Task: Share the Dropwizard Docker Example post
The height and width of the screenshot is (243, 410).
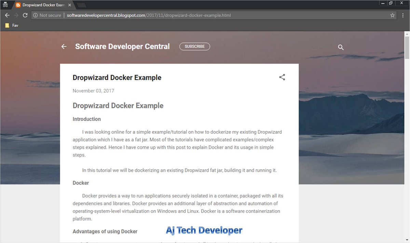Action: click(282, 77)
